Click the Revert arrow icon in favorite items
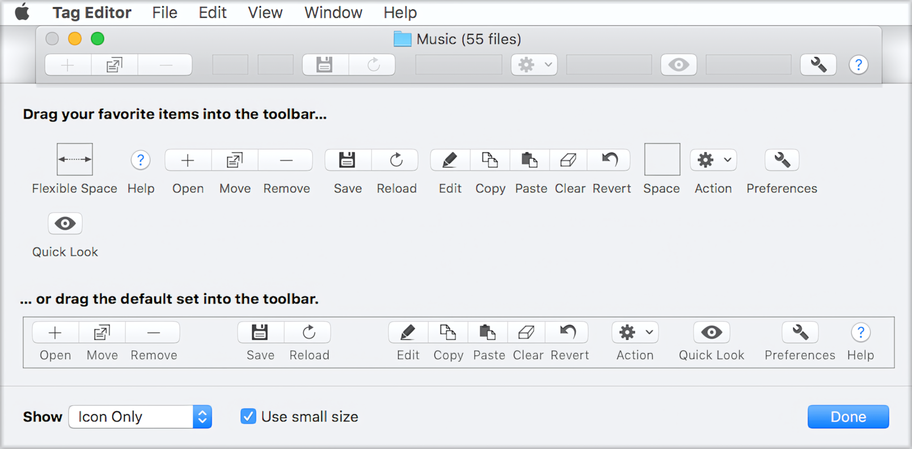Image resolution: width=912 pixels, height=449 pixels. 610,160
